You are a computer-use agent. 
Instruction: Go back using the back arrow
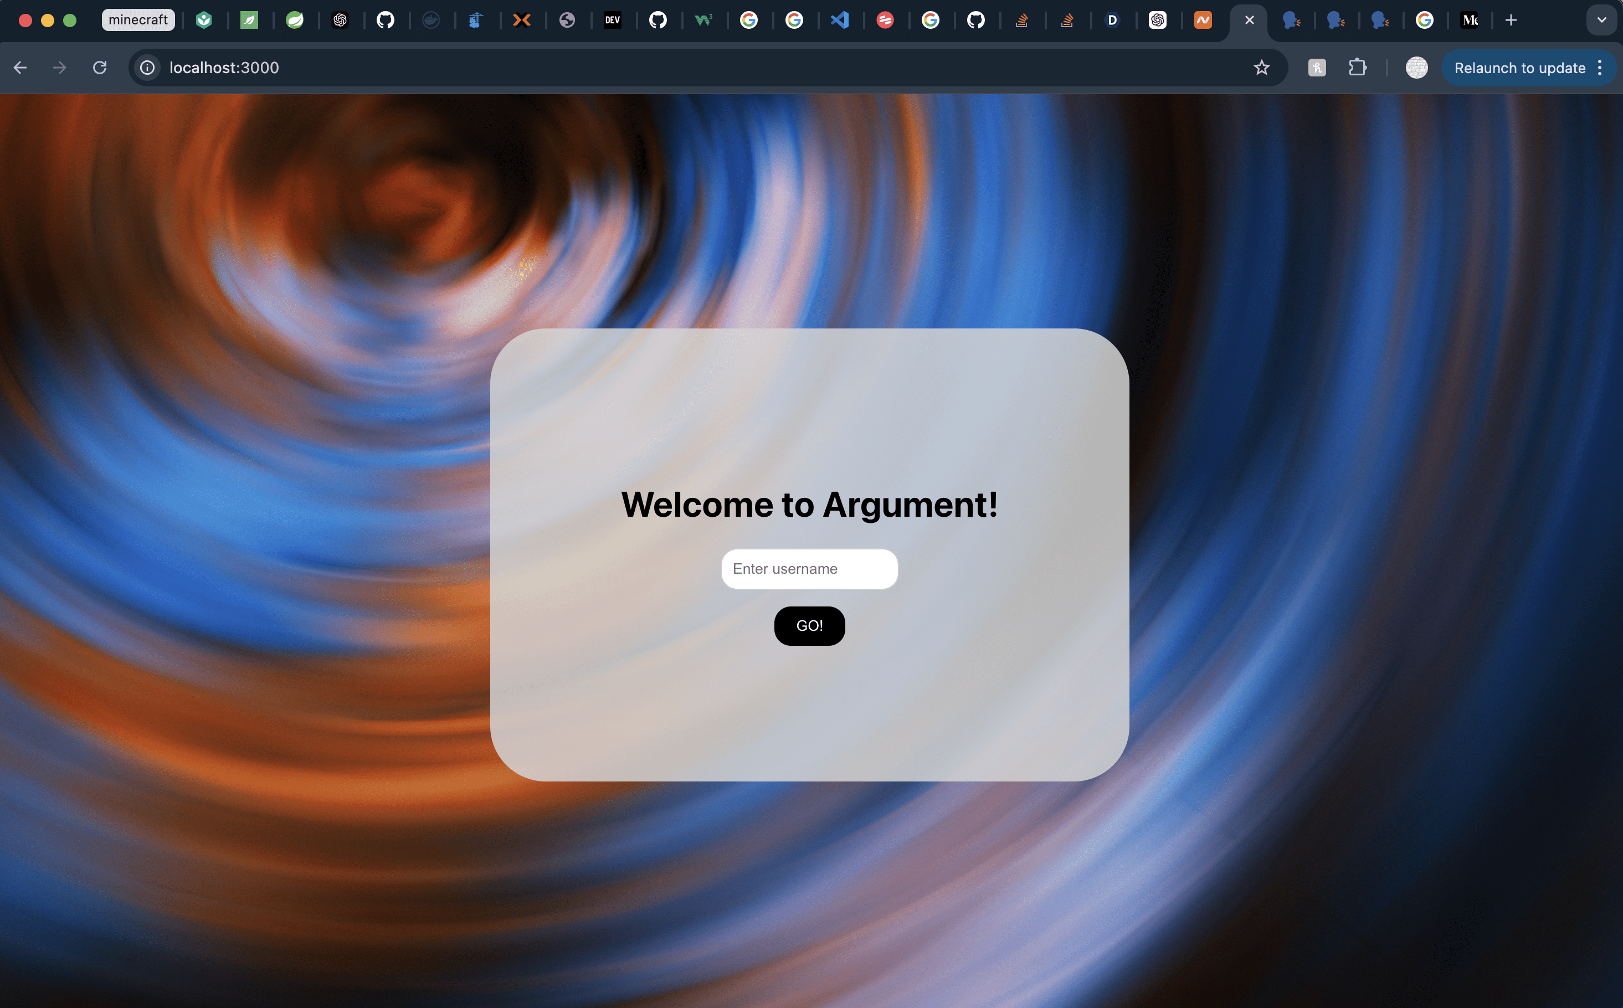[20, 68]
